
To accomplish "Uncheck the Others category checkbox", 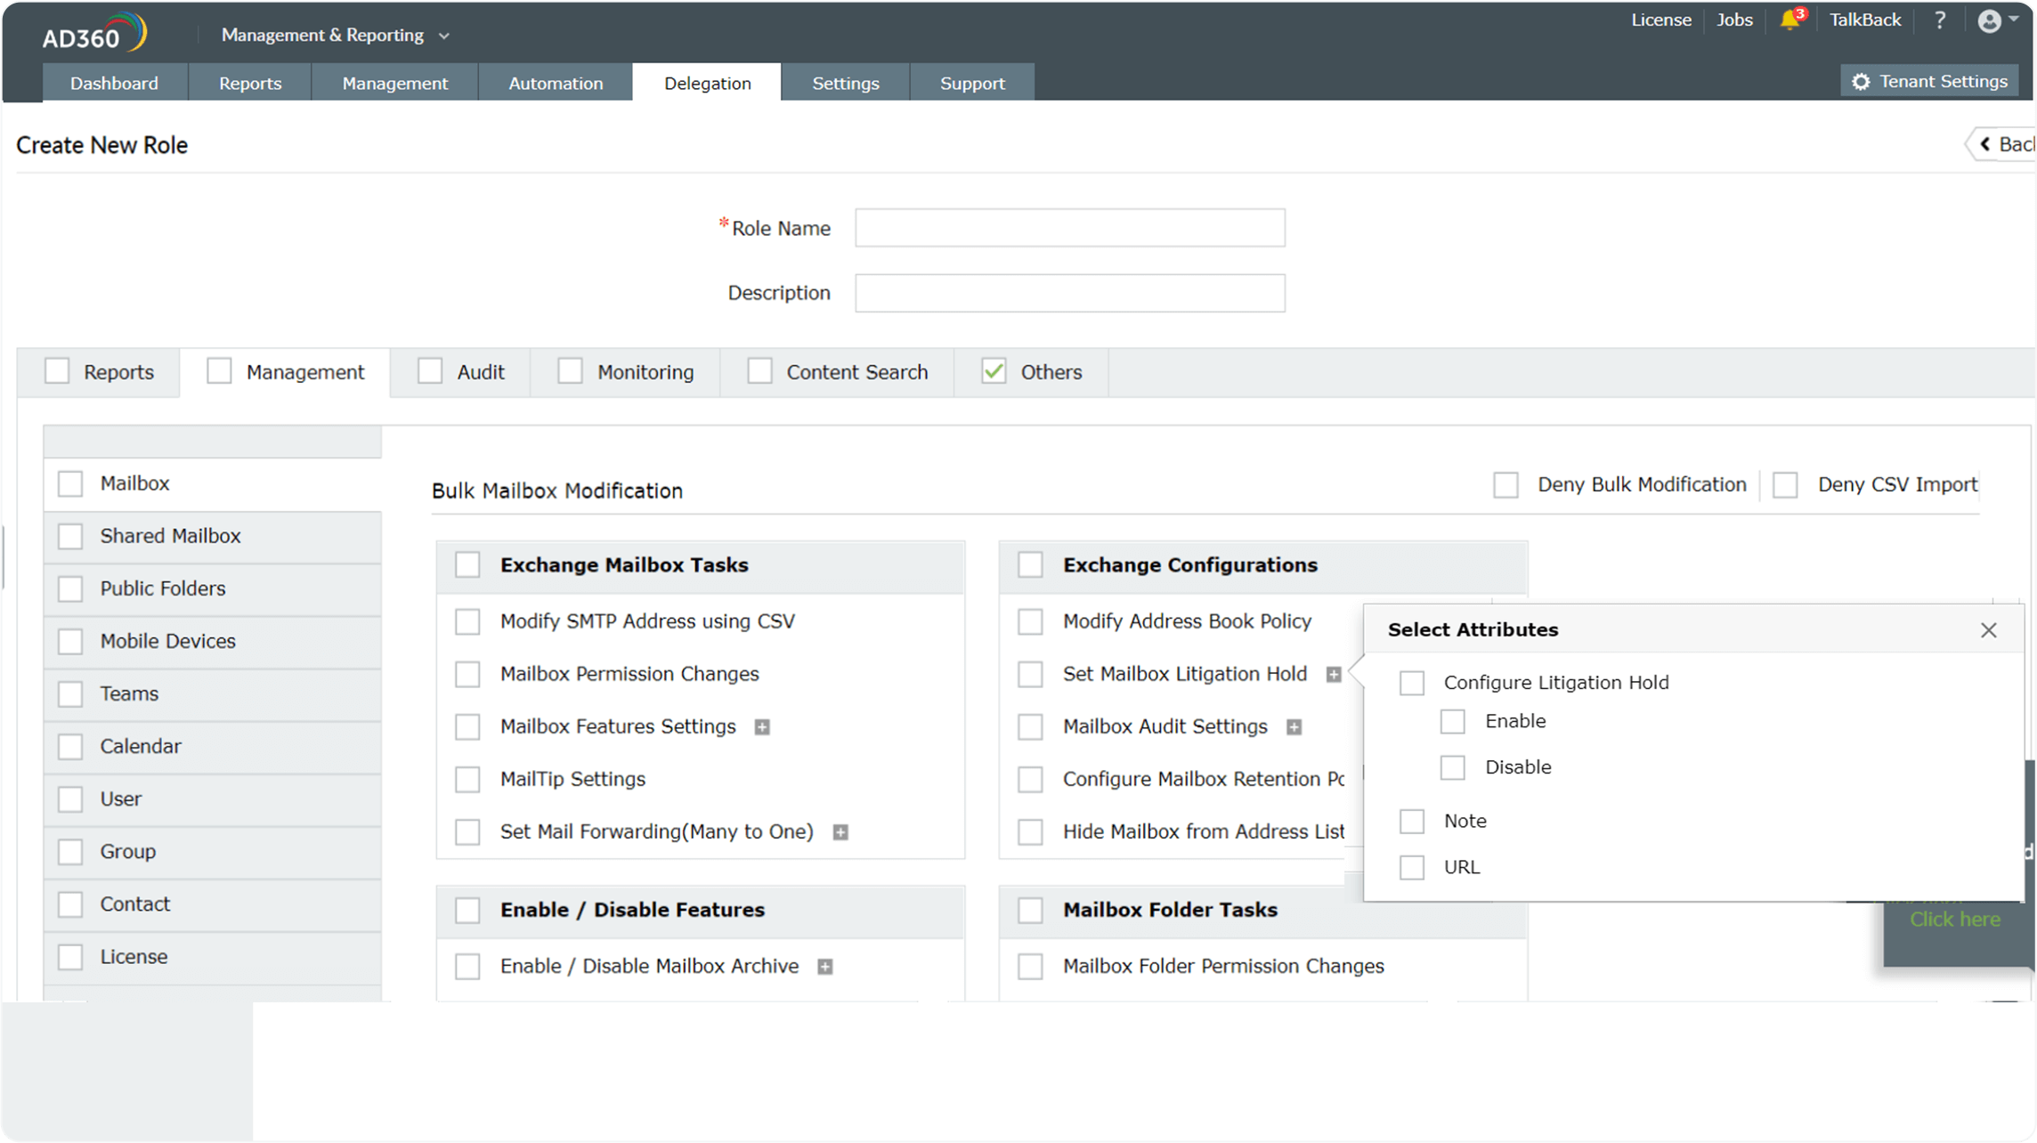I will click(x=994, y=371).
